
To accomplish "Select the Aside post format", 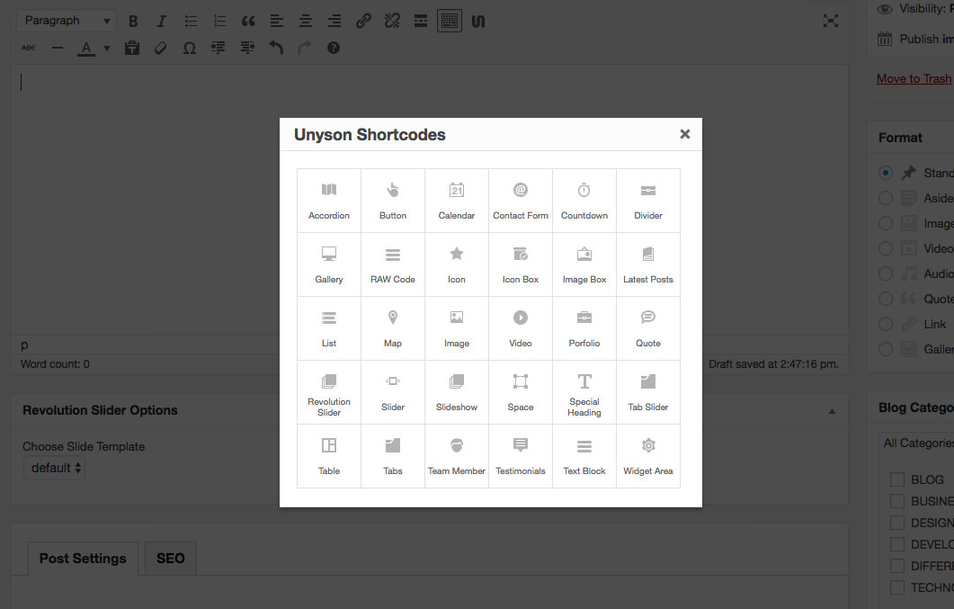I will (886, 198).
